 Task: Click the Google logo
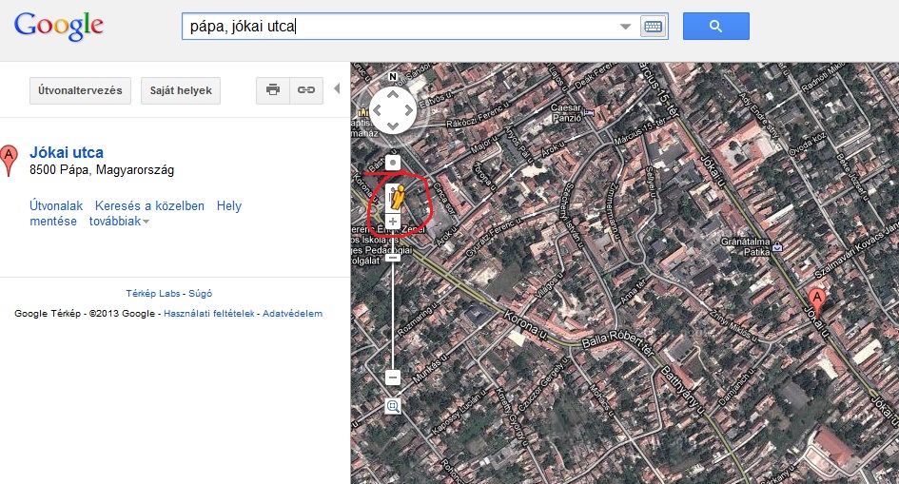(x=59, y=27)
